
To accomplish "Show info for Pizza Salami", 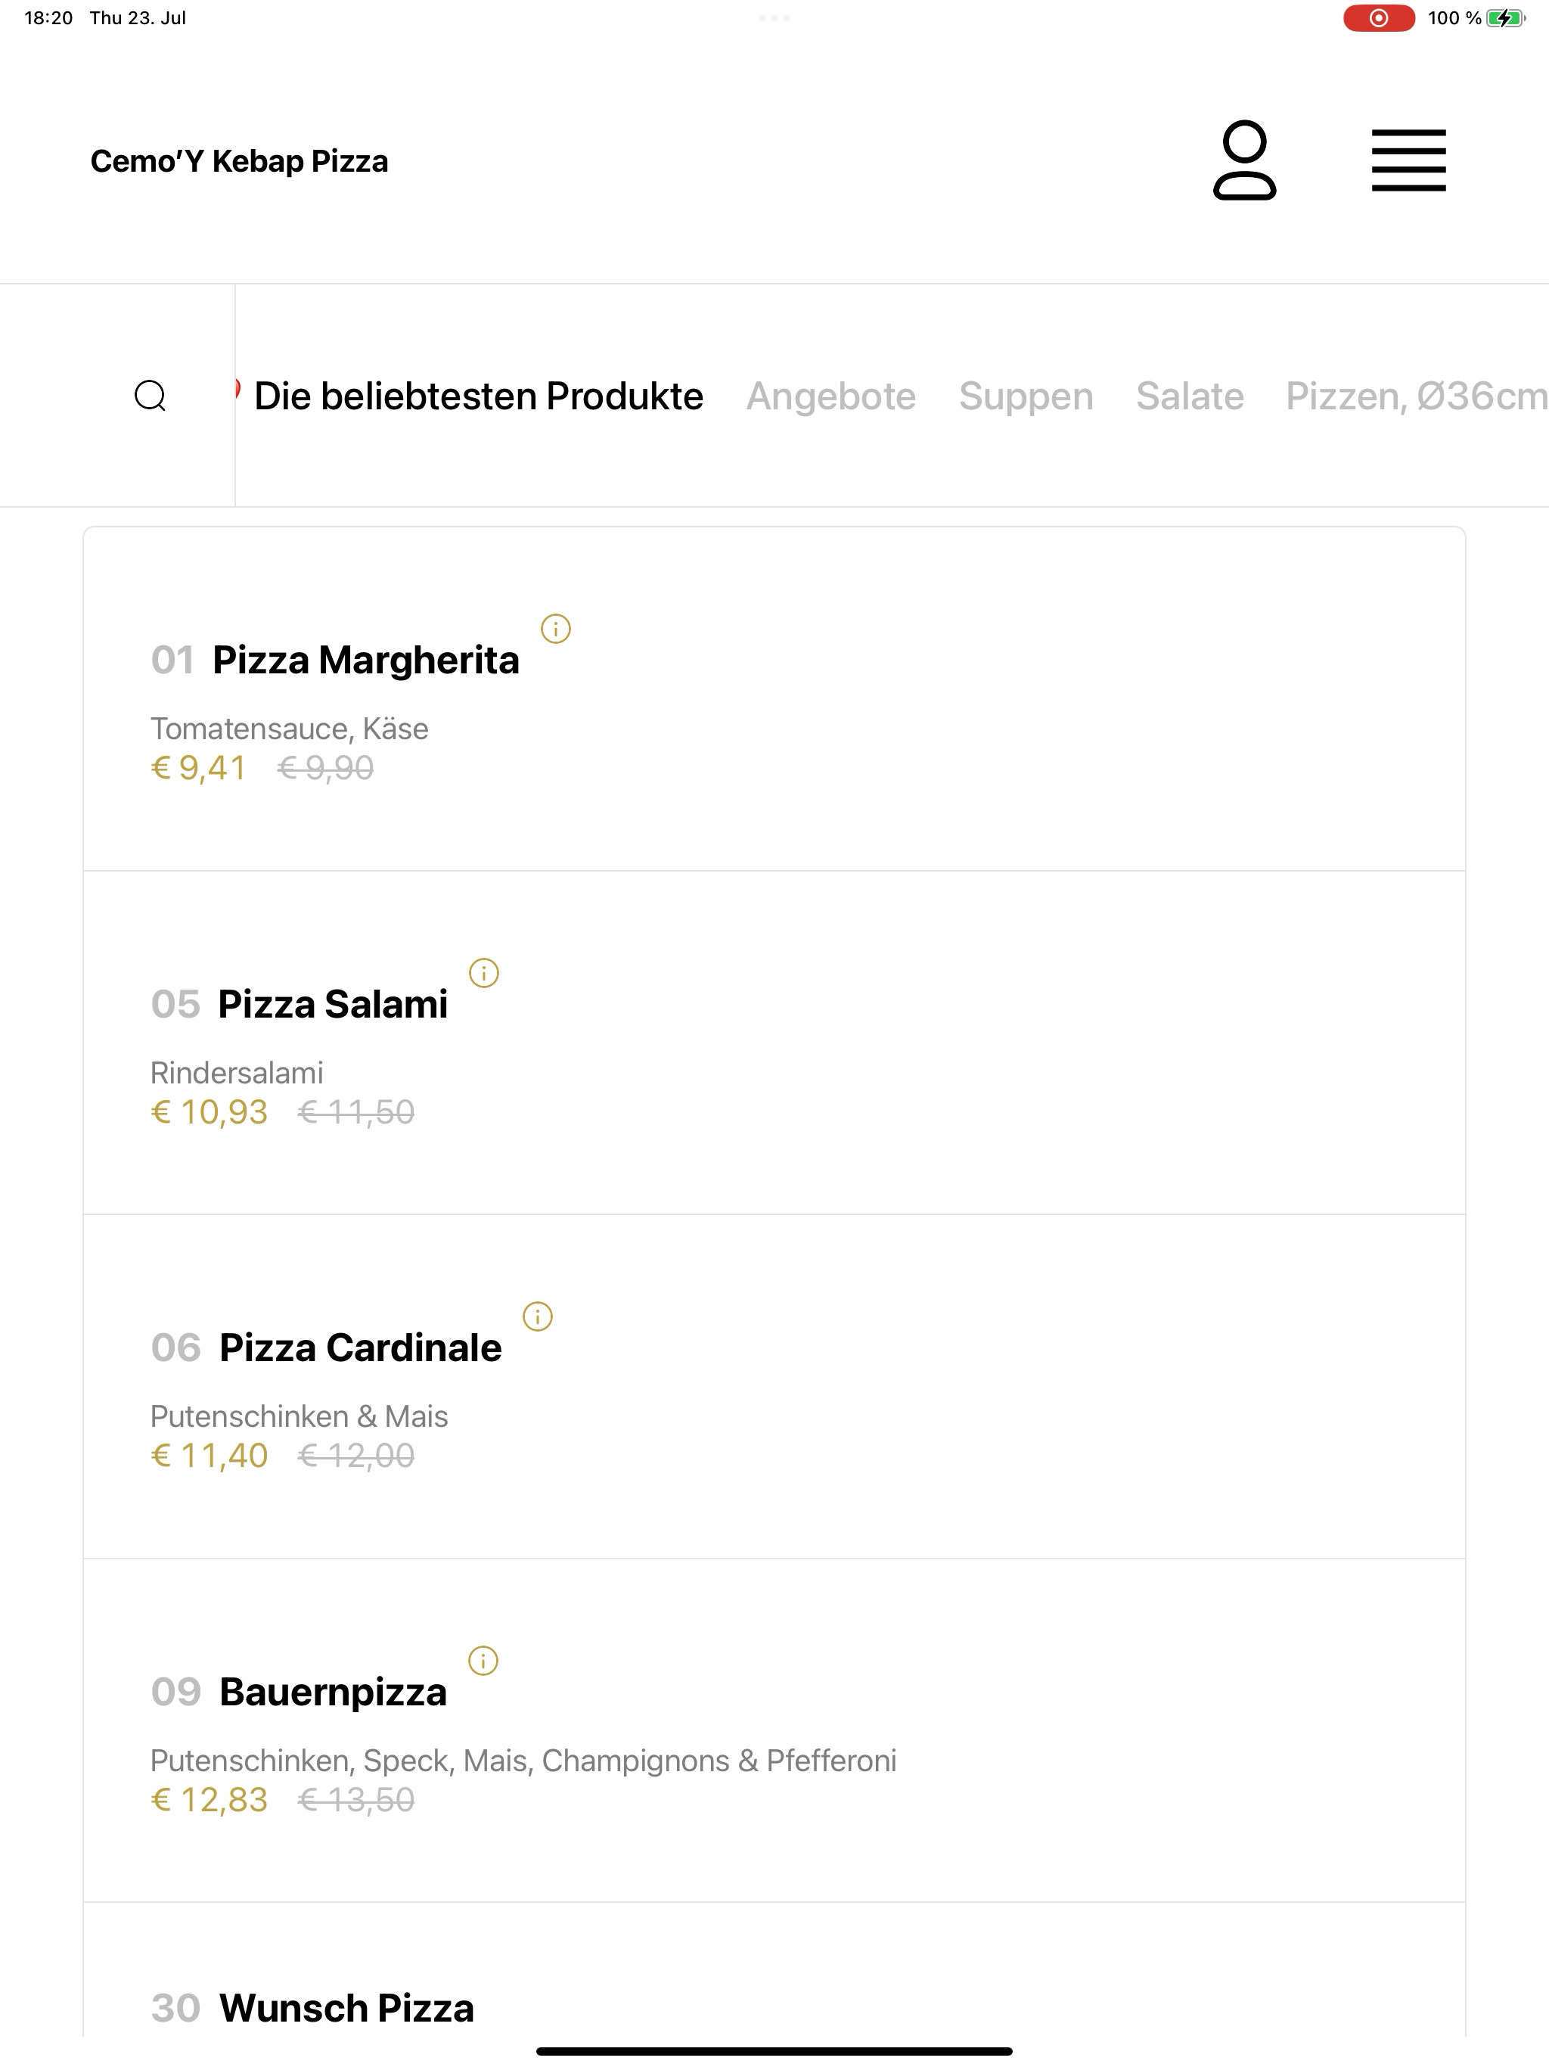I will tap(484, 973).
